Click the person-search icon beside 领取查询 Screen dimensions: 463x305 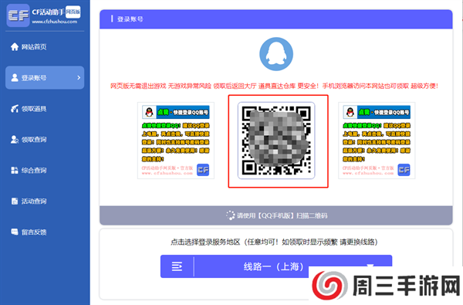point(15,140)
